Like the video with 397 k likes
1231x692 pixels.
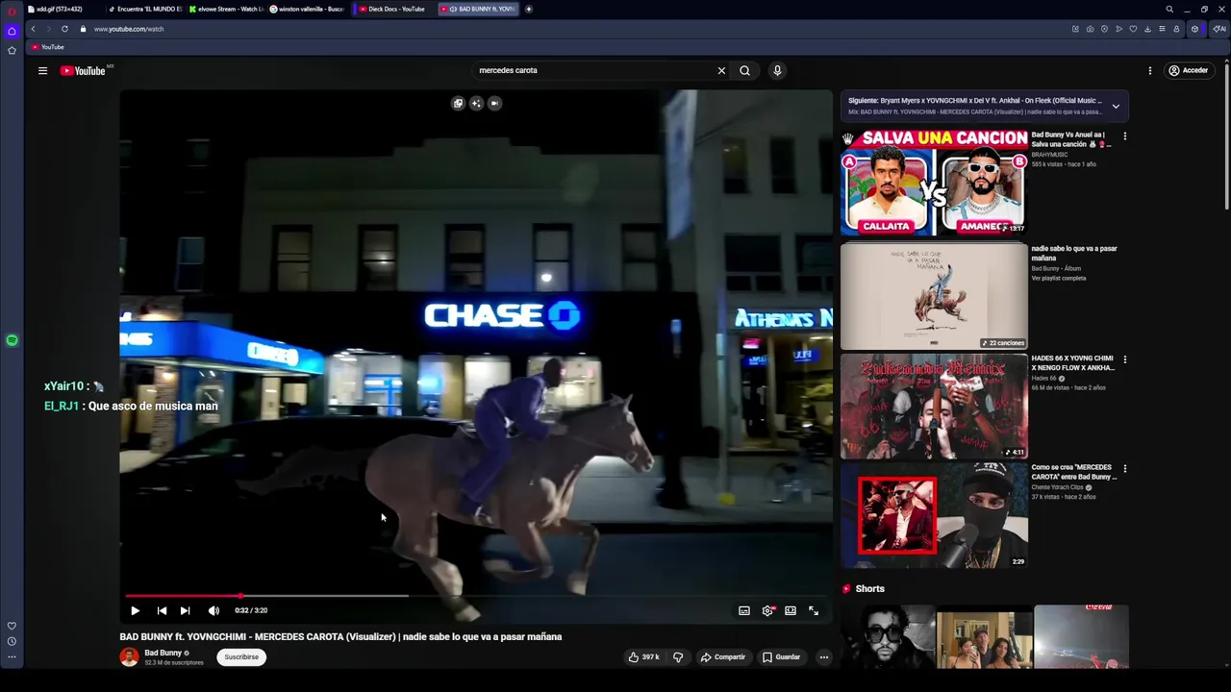click(643, 657)
